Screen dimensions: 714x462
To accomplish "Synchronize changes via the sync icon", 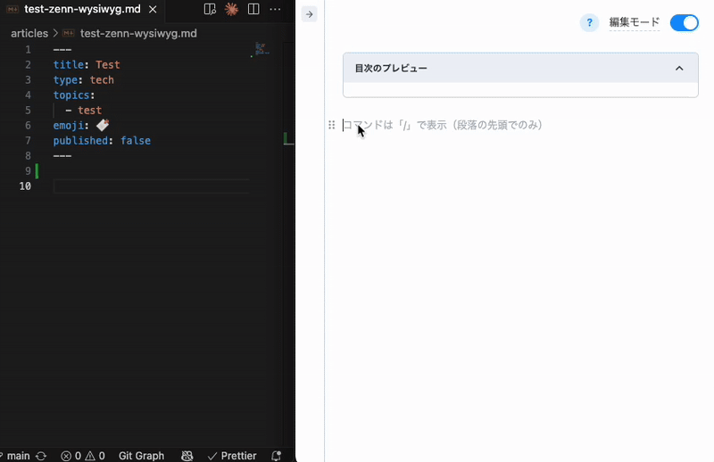I will 41,456.
